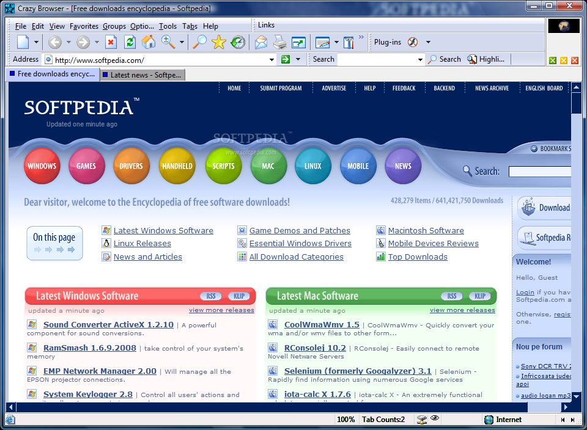Click the Plug-ins blocked icon
The image size is (587, 430).
point(413,42)
